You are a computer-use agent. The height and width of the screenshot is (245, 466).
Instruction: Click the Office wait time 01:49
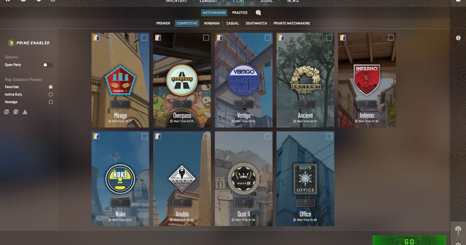[305, 220]
